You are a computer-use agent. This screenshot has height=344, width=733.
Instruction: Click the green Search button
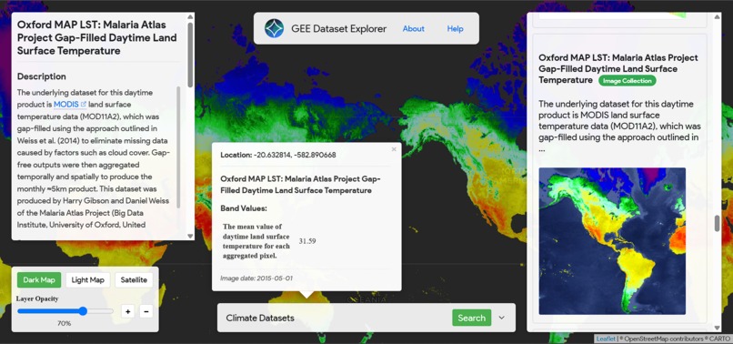472,318
